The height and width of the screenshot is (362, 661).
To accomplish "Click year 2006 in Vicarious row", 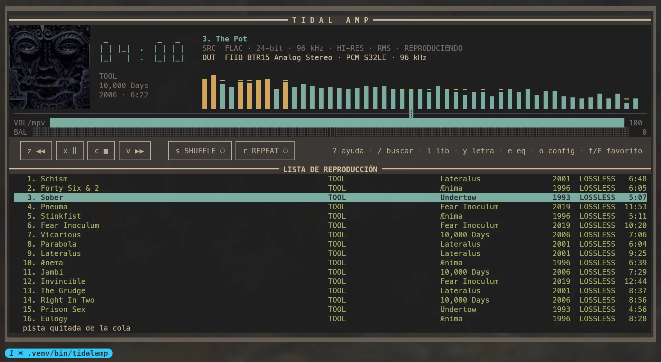I will (x=562, y=235).
